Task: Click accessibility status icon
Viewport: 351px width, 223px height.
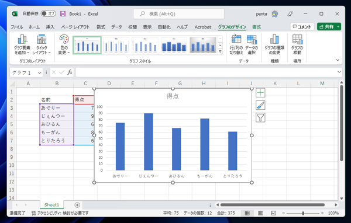Action: 34,213
